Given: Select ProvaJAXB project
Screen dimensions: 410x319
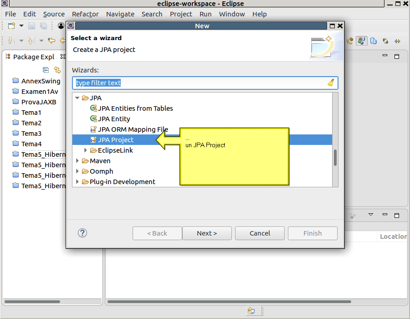Looking at the screenshot, I should pos(34,102).
